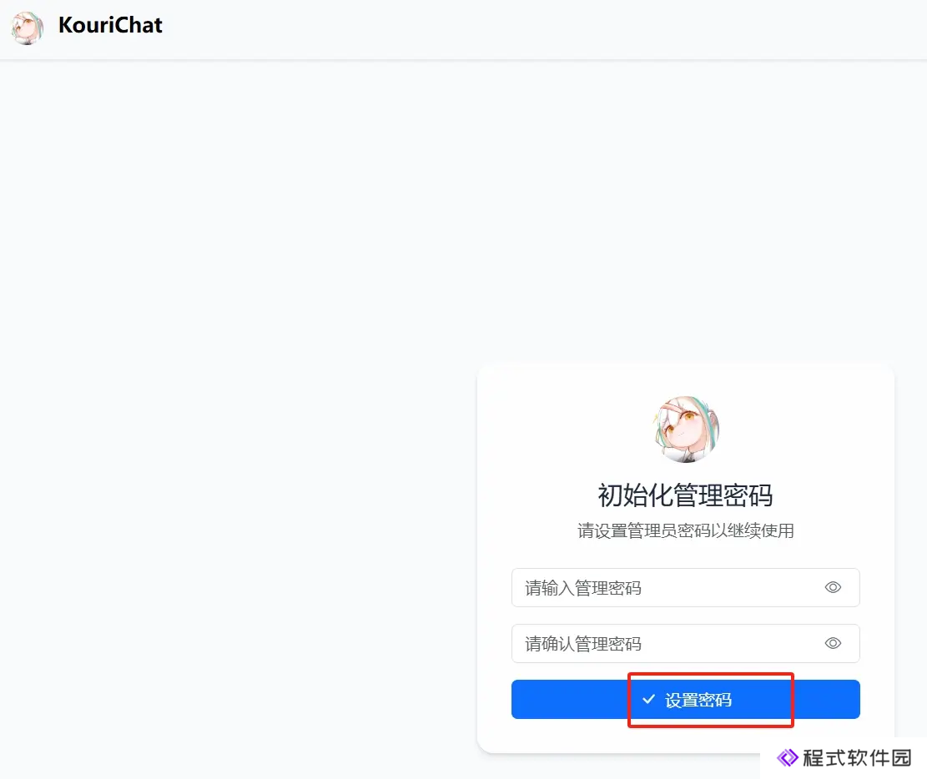Click the 设置密码 label on blue button

pos(698,700)
